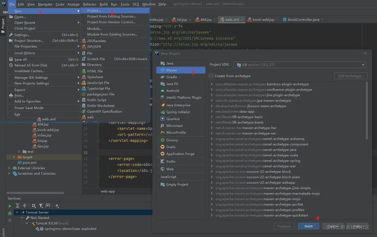Expand the target folder in project tree

click(x=14, y=157)
